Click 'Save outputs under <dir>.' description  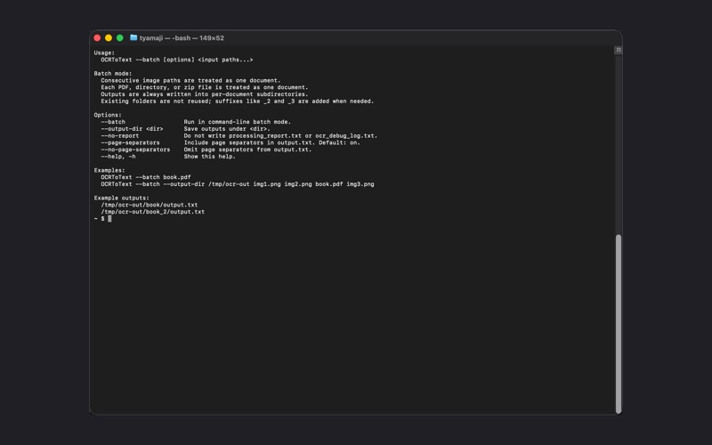tap(227, 129)
